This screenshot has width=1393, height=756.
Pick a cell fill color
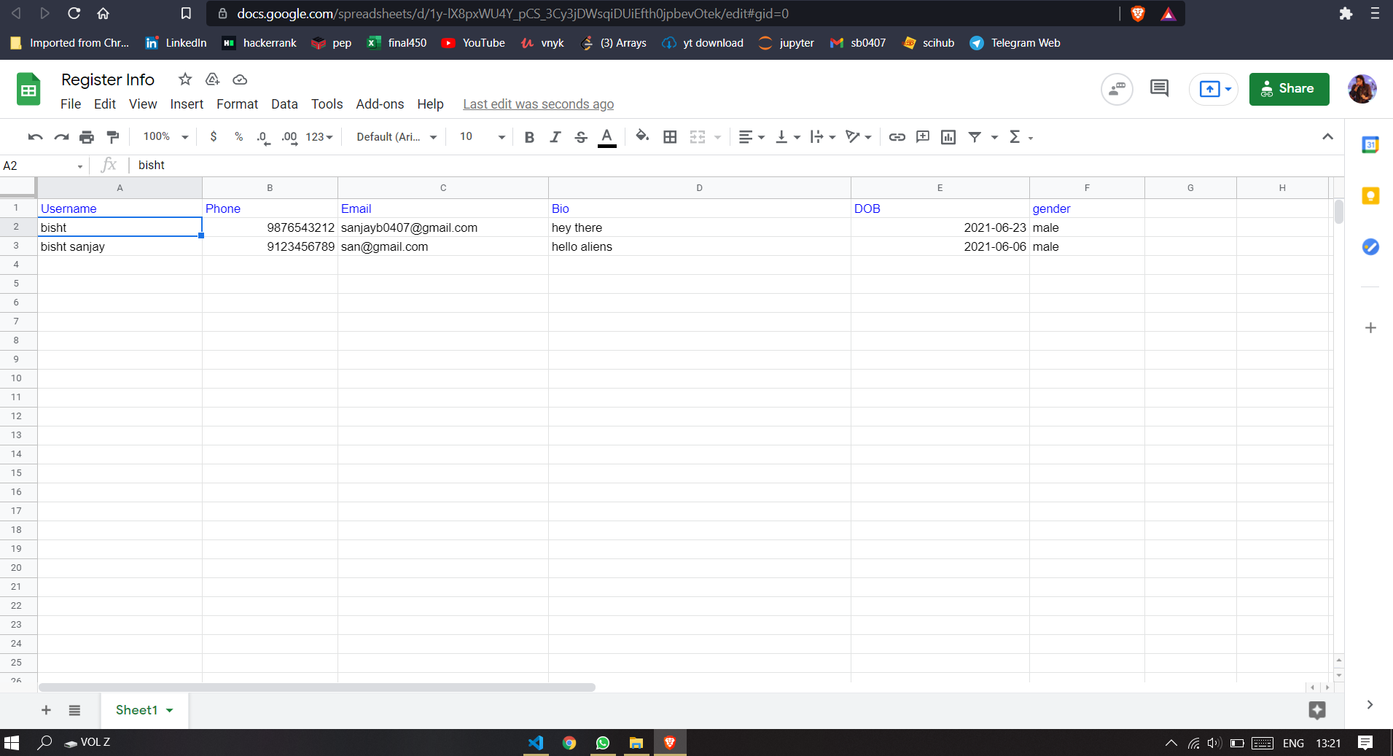642,137
